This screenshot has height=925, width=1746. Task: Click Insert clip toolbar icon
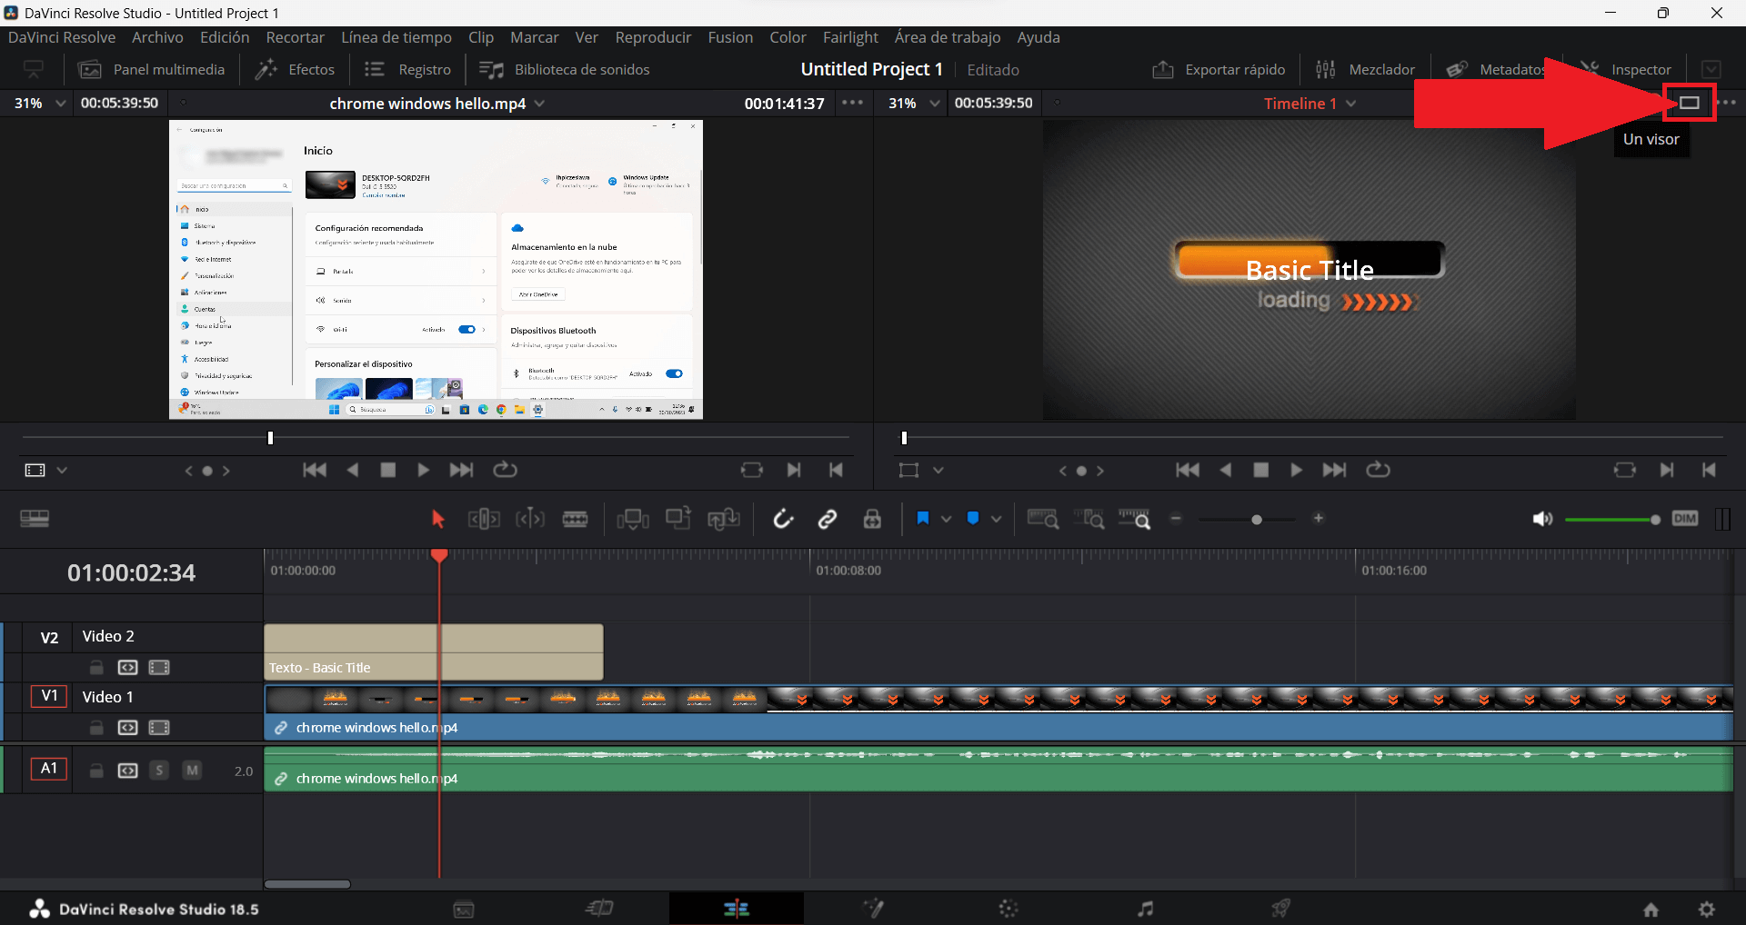[x=633, y=519]
